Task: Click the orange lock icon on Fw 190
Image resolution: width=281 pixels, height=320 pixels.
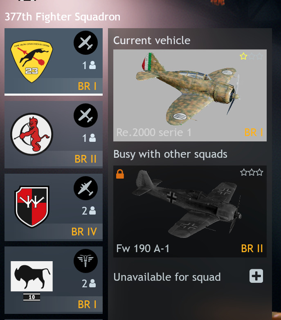Action: [120, 174]
